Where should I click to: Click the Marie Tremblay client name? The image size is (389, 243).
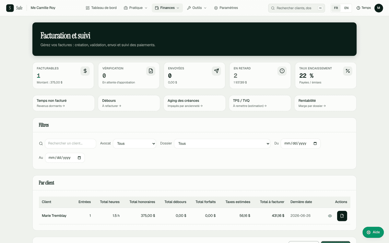54,216
